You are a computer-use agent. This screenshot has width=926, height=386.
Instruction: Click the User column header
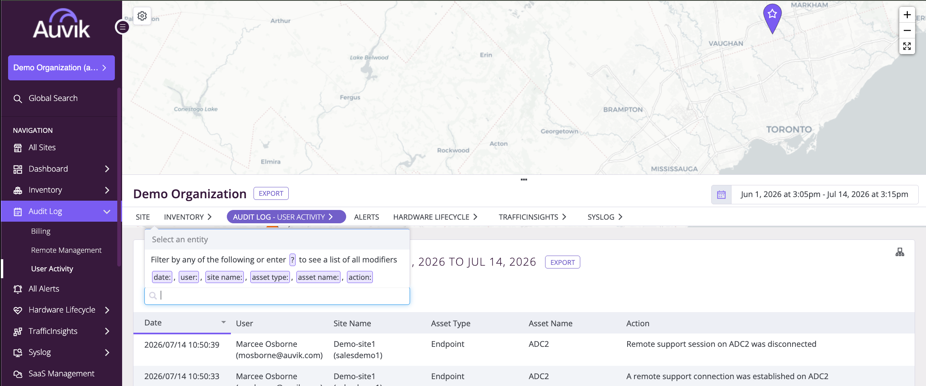(244, 323)
